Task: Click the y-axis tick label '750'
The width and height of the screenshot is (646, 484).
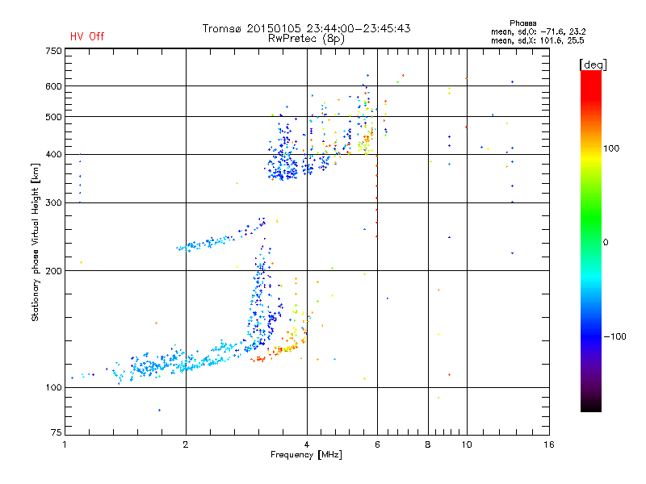Action: click(53, 51)
